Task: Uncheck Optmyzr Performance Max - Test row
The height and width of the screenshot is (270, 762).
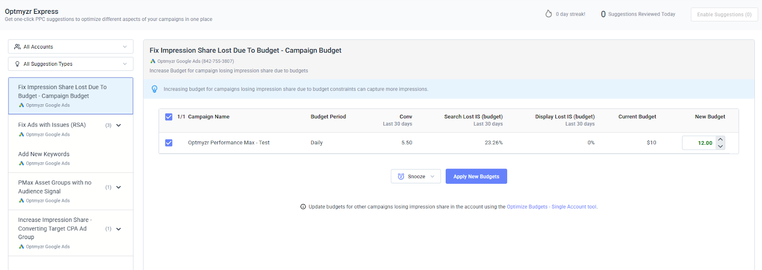Action: 169,143
